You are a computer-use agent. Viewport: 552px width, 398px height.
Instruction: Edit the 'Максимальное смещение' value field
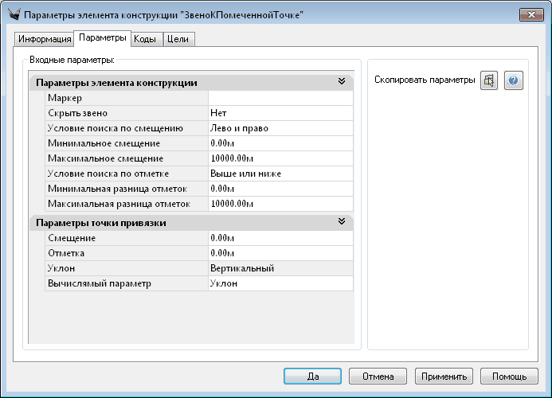[280, 158]
